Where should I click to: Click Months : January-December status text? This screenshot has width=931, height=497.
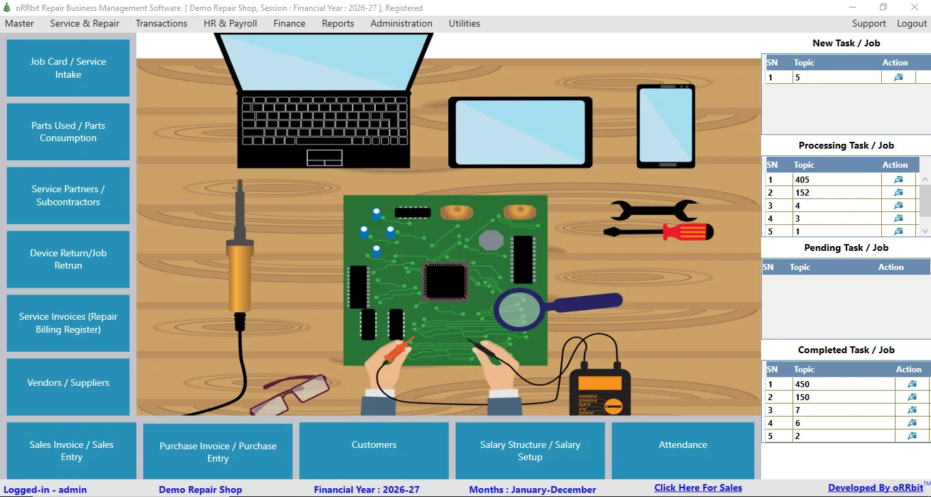coord(532,490)
